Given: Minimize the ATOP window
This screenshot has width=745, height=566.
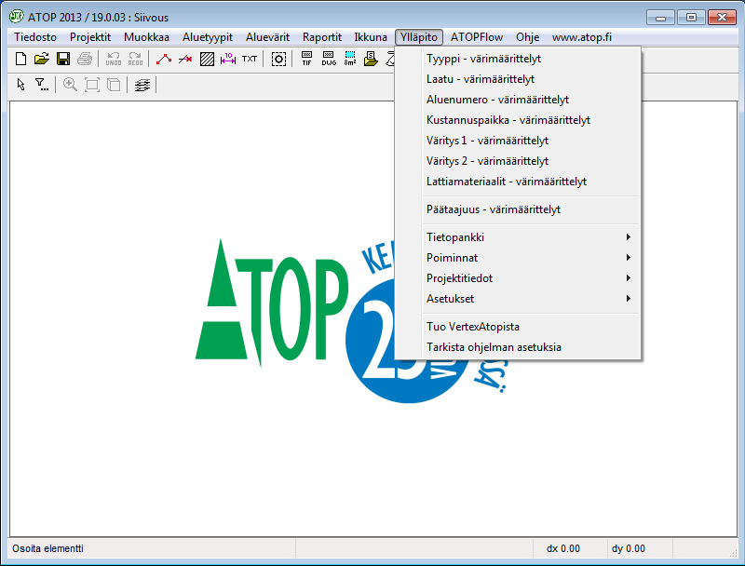Looking at the screenshot, I should tap(660, 17).
